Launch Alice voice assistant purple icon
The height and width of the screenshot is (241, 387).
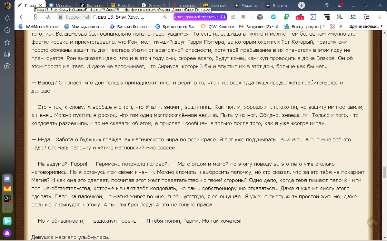[7, 233]
